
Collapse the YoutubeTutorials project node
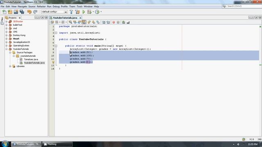coord(7,49)
